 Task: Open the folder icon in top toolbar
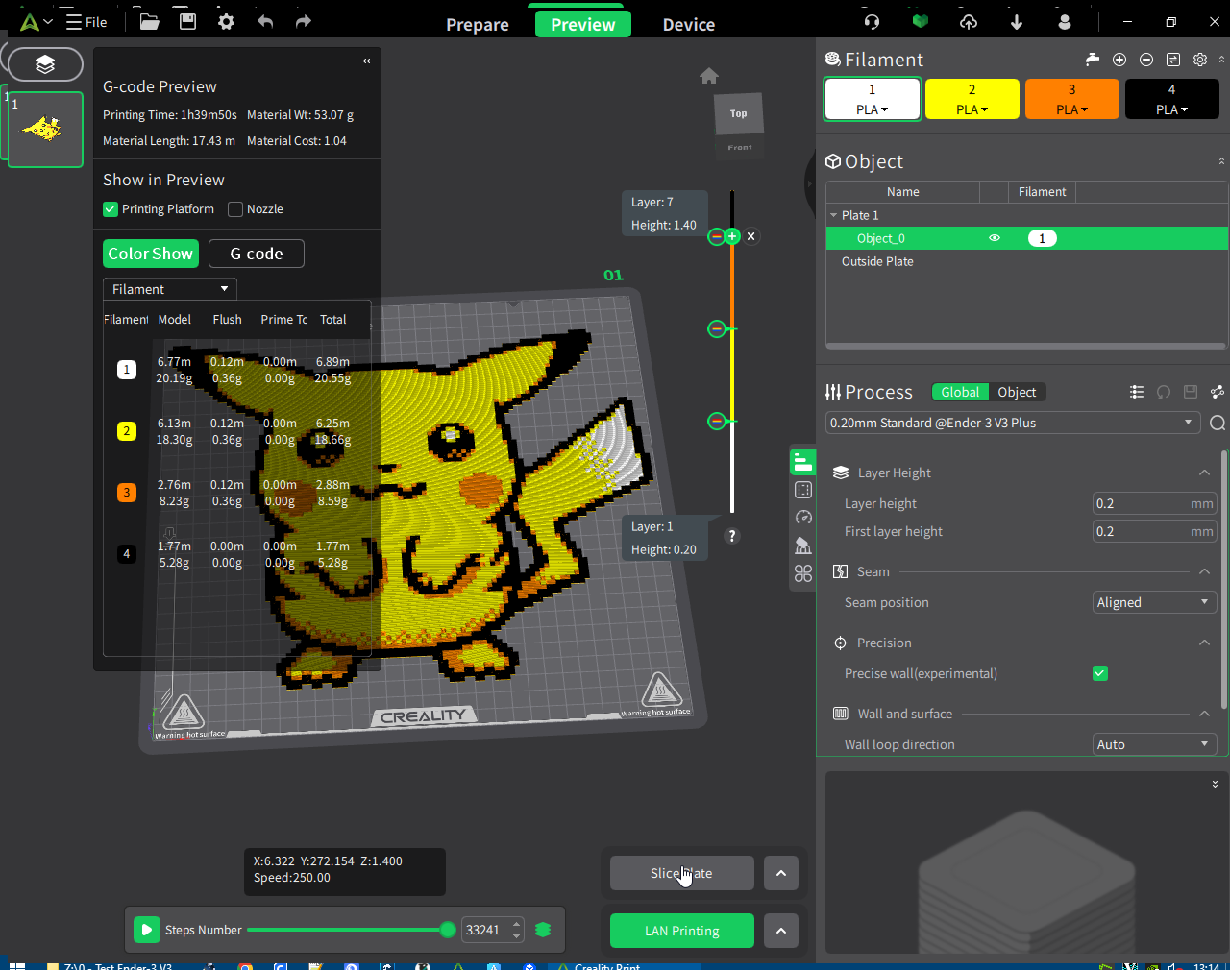149,21
